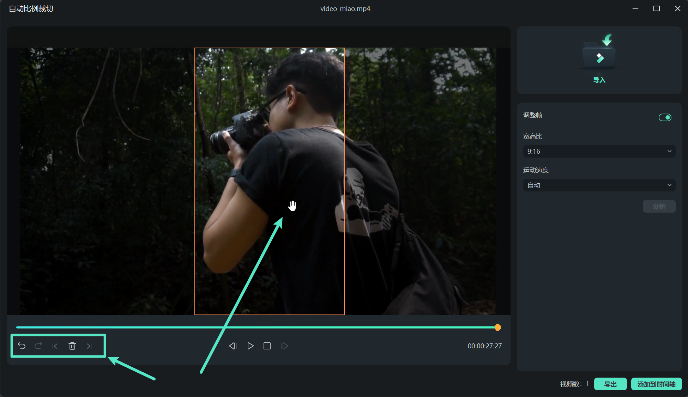Click the 导出 export button
Image resolution: width=688 pixels, height=397 pixels.
coord(610,384)
